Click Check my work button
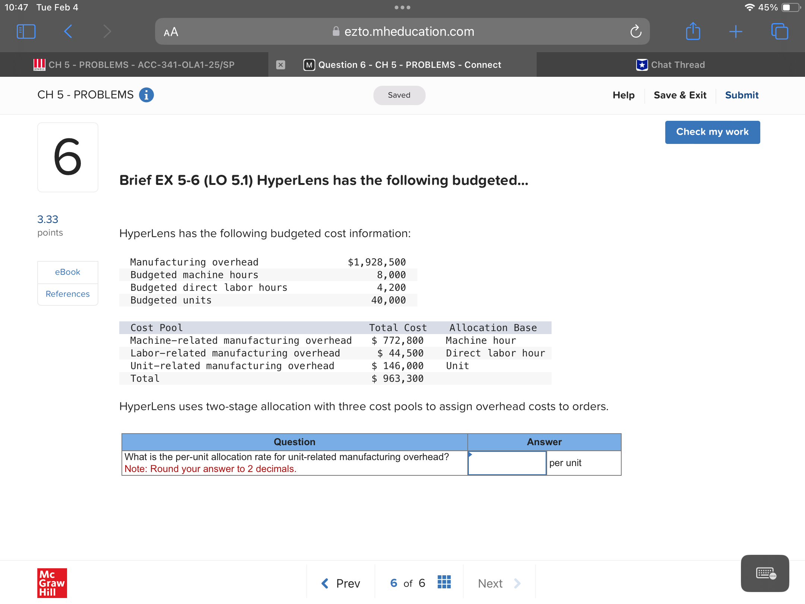The image size is (805, 604). click(x=712, y=132)
